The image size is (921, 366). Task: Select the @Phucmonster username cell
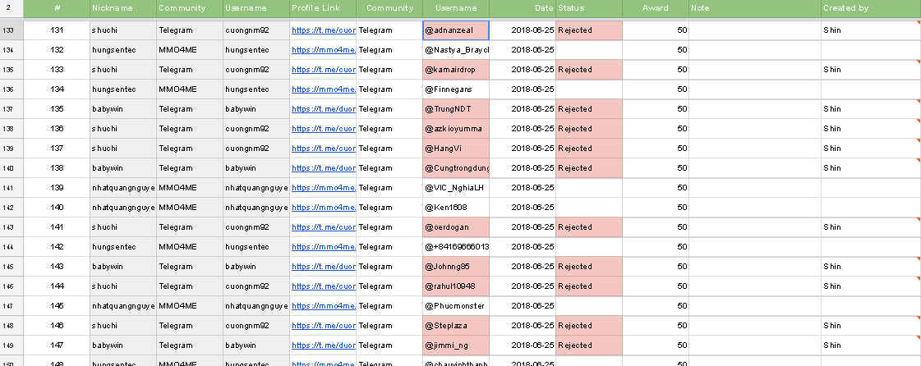456,306
